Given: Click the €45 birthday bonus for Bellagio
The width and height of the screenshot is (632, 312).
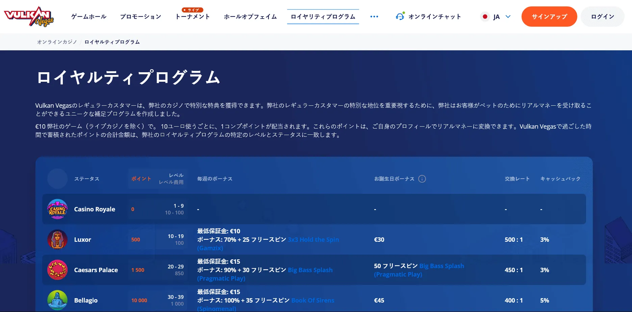Looking at the screenshot, I should 379,300.
